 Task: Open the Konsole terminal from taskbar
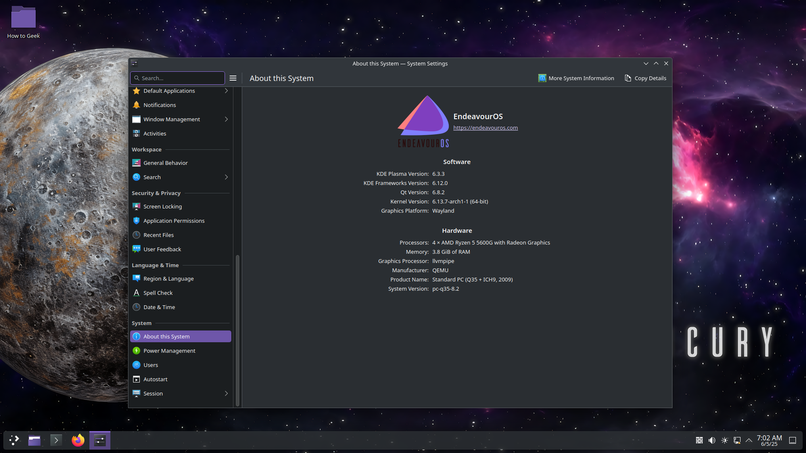tap(56, 440)
